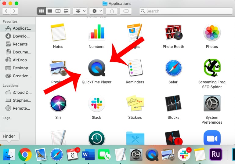Select the Stocks app icon
The height and width of the screenshot is (164, 235).
(173, 103)
